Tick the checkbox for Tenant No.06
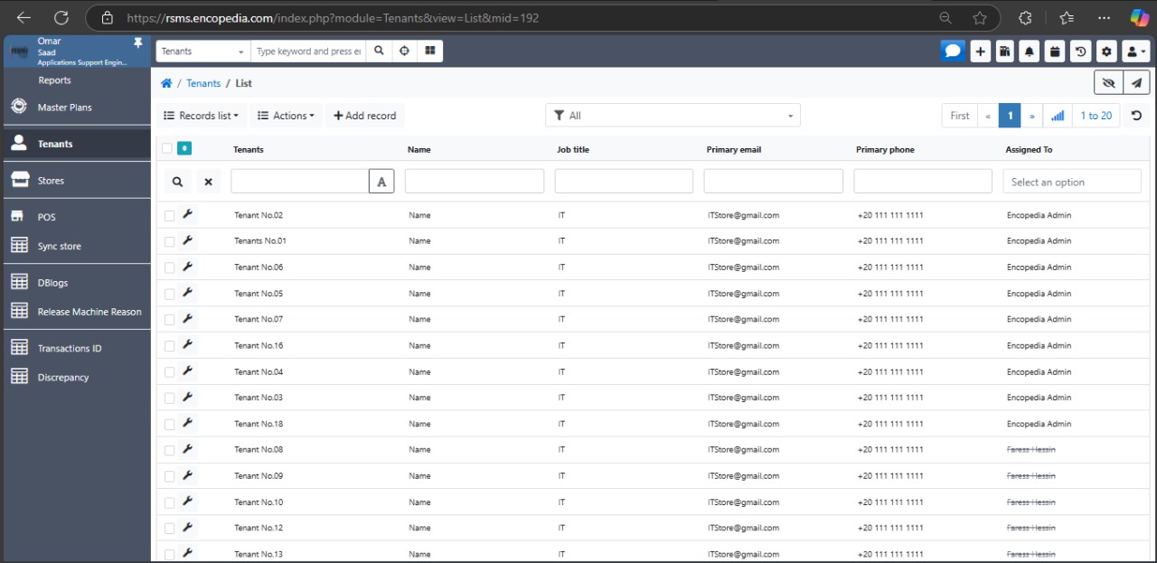1157x563 pixels. [x=169, y=267]
